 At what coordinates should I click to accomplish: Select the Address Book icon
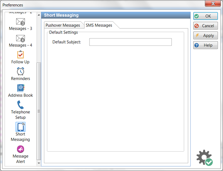(x=21, y=88)
